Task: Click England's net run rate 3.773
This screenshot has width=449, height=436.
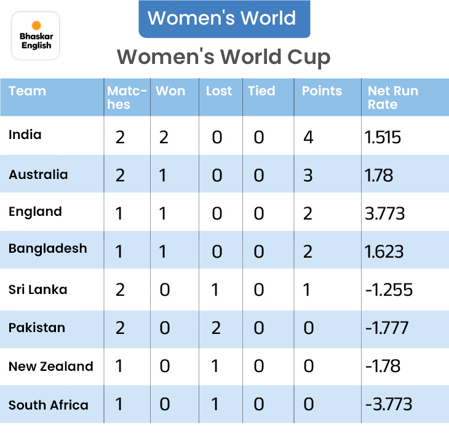Action: [x=385, y=213]
